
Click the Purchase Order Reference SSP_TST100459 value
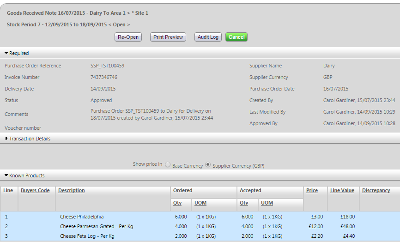[x=107, y=66]
